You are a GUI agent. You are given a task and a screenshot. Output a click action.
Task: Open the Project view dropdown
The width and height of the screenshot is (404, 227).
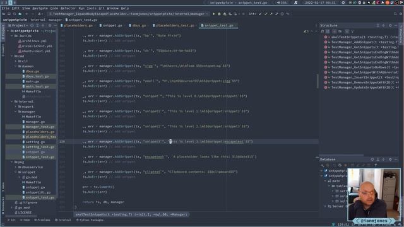pos(18,25)
